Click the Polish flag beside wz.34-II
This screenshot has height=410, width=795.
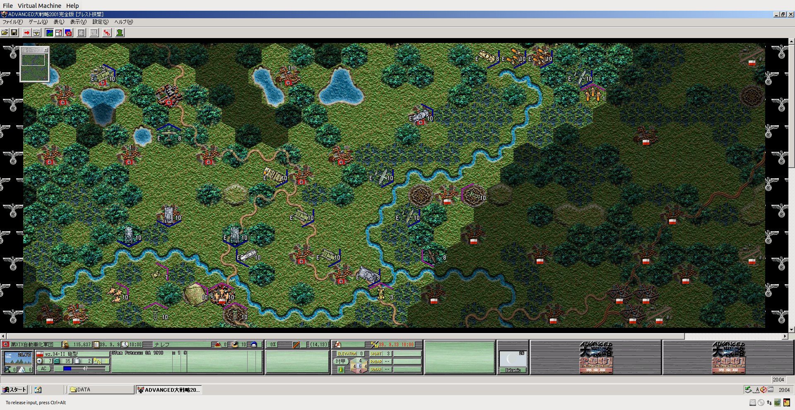40,354
